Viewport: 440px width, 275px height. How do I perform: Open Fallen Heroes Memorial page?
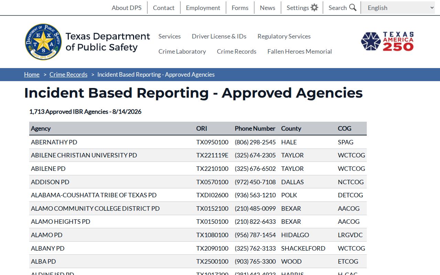click(x=300, y=51)
